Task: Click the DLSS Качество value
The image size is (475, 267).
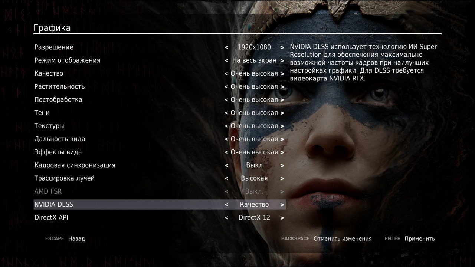Action: coord(254,205)
